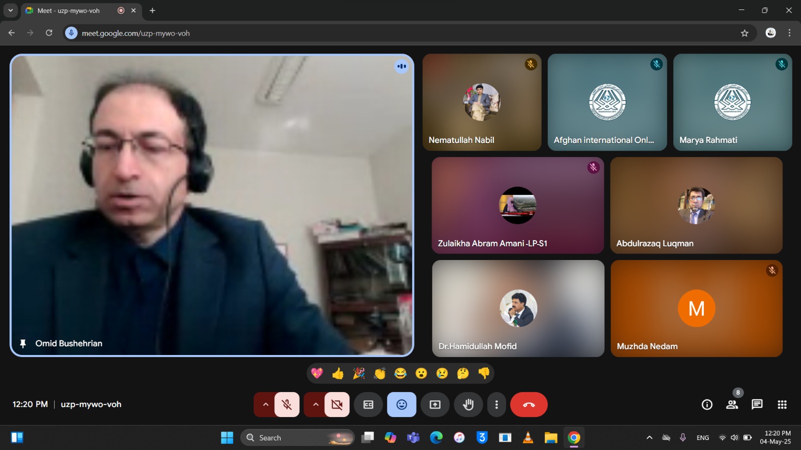Open chat with everyone

tap(757, 404)
